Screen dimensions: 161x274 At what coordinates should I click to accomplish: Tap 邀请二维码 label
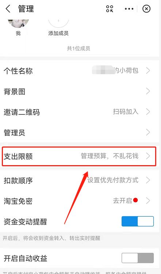click(22, 112)
